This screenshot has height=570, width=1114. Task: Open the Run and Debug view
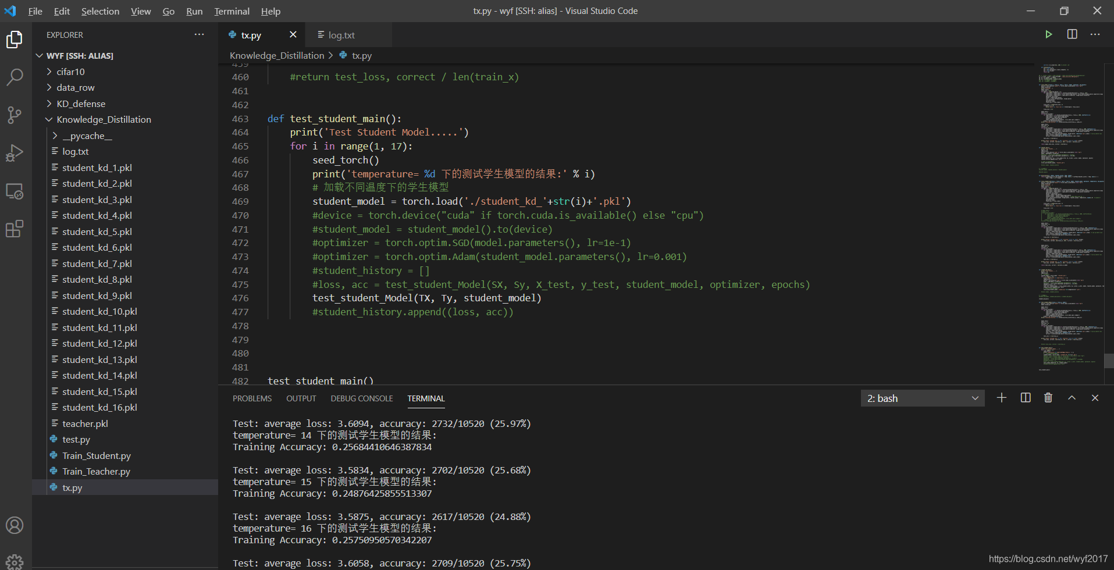pos(15,153)
